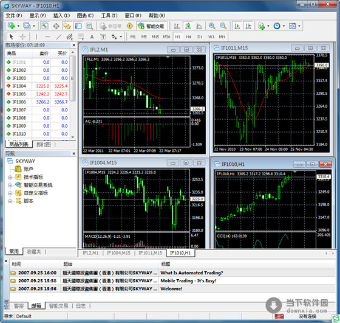Image resolution: width=340 pixels, height=323 pixels.
Task: Open the 显示(V) menu
Action: tap(38, 16)
